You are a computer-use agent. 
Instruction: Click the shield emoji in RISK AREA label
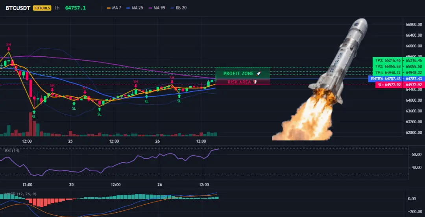(x=255, y=82)
